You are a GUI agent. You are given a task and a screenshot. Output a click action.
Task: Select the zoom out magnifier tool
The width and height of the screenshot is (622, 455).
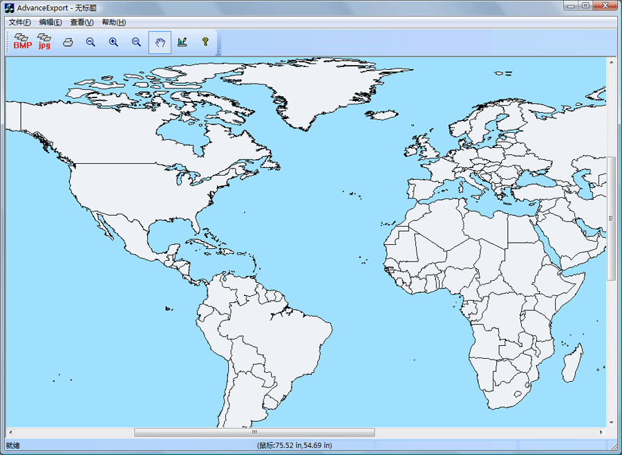(x=91, y=42)
